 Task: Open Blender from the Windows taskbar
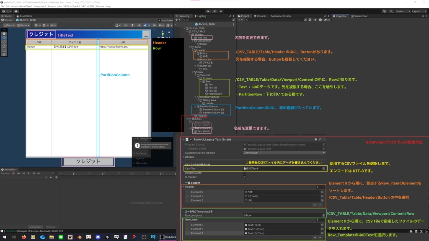coord(79,237)
